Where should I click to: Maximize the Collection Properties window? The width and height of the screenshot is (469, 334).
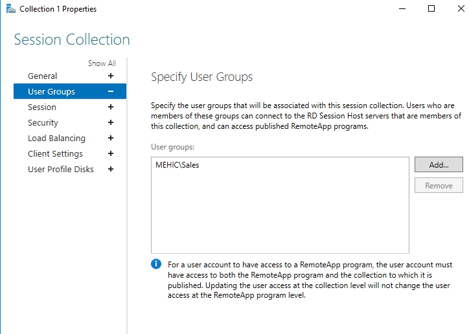pos(431,9)
